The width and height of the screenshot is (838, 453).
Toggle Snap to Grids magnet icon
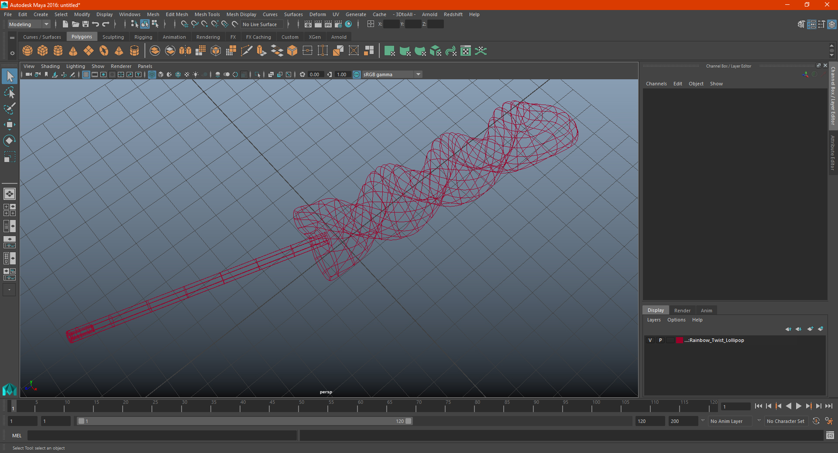(184, 24)
